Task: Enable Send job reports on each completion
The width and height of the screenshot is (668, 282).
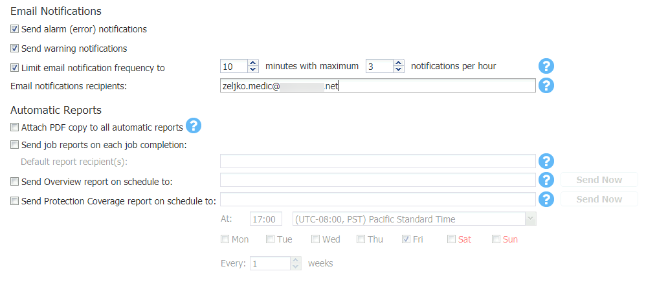Action: click(x=15, y=145)
